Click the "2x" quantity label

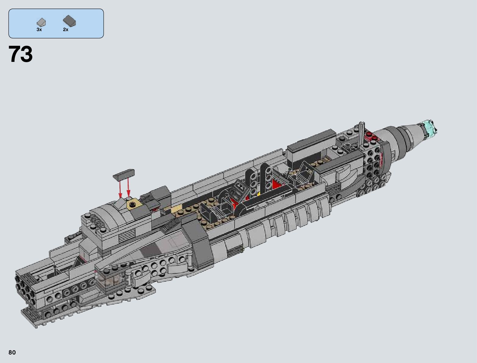pos(66,30)
